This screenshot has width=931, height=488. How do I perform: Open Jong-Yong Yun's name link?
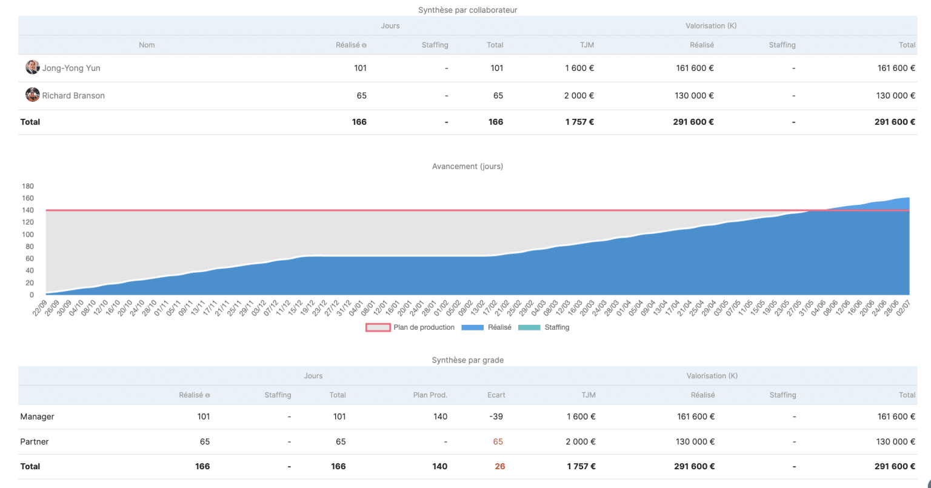(71, 68)
